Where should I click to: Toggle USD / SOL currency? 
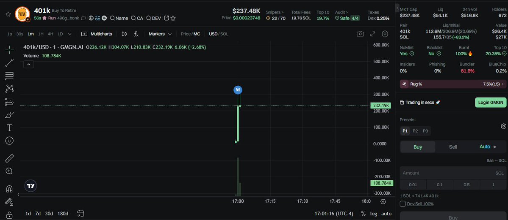219,34
